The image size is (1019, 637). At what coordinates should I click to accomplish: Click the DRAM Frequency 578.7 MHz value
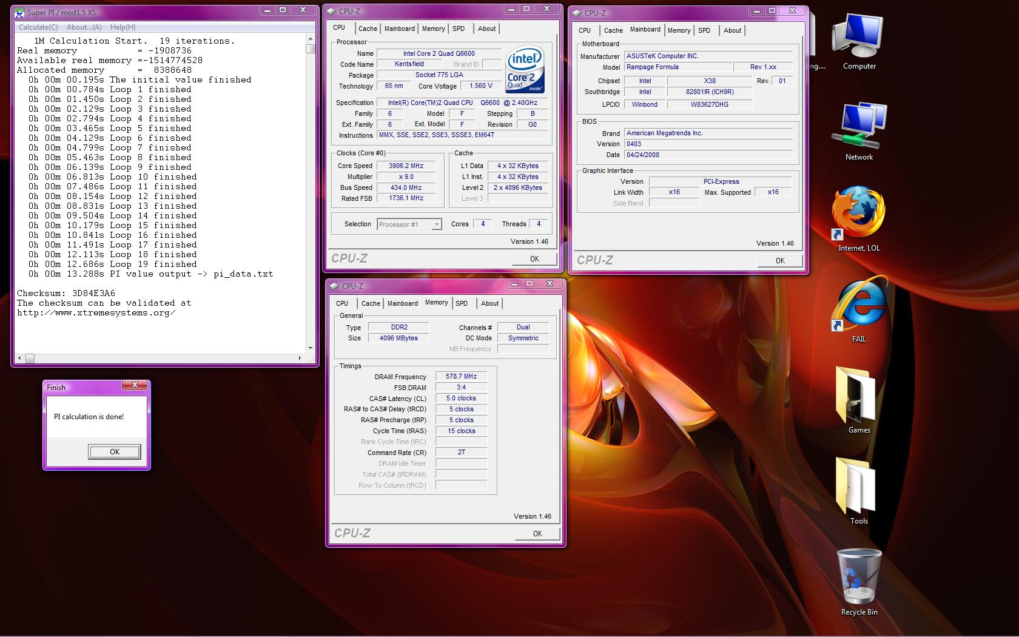(x=461, y=377)
